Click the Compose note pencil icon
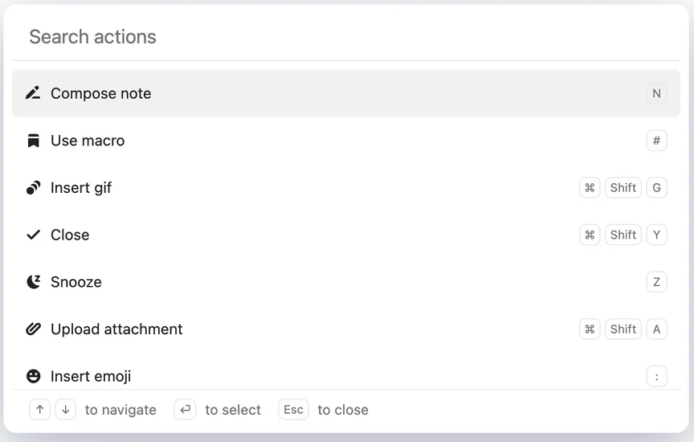The height and width of the screenshot is (442, 694). pyautogui.click(x=33, y=93)
